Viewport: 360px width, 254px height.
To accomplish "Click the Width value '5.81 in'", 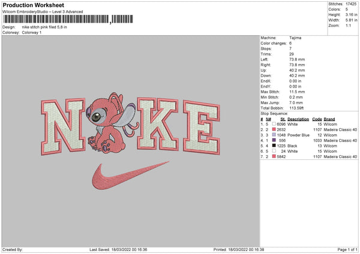I will (351, 20).
